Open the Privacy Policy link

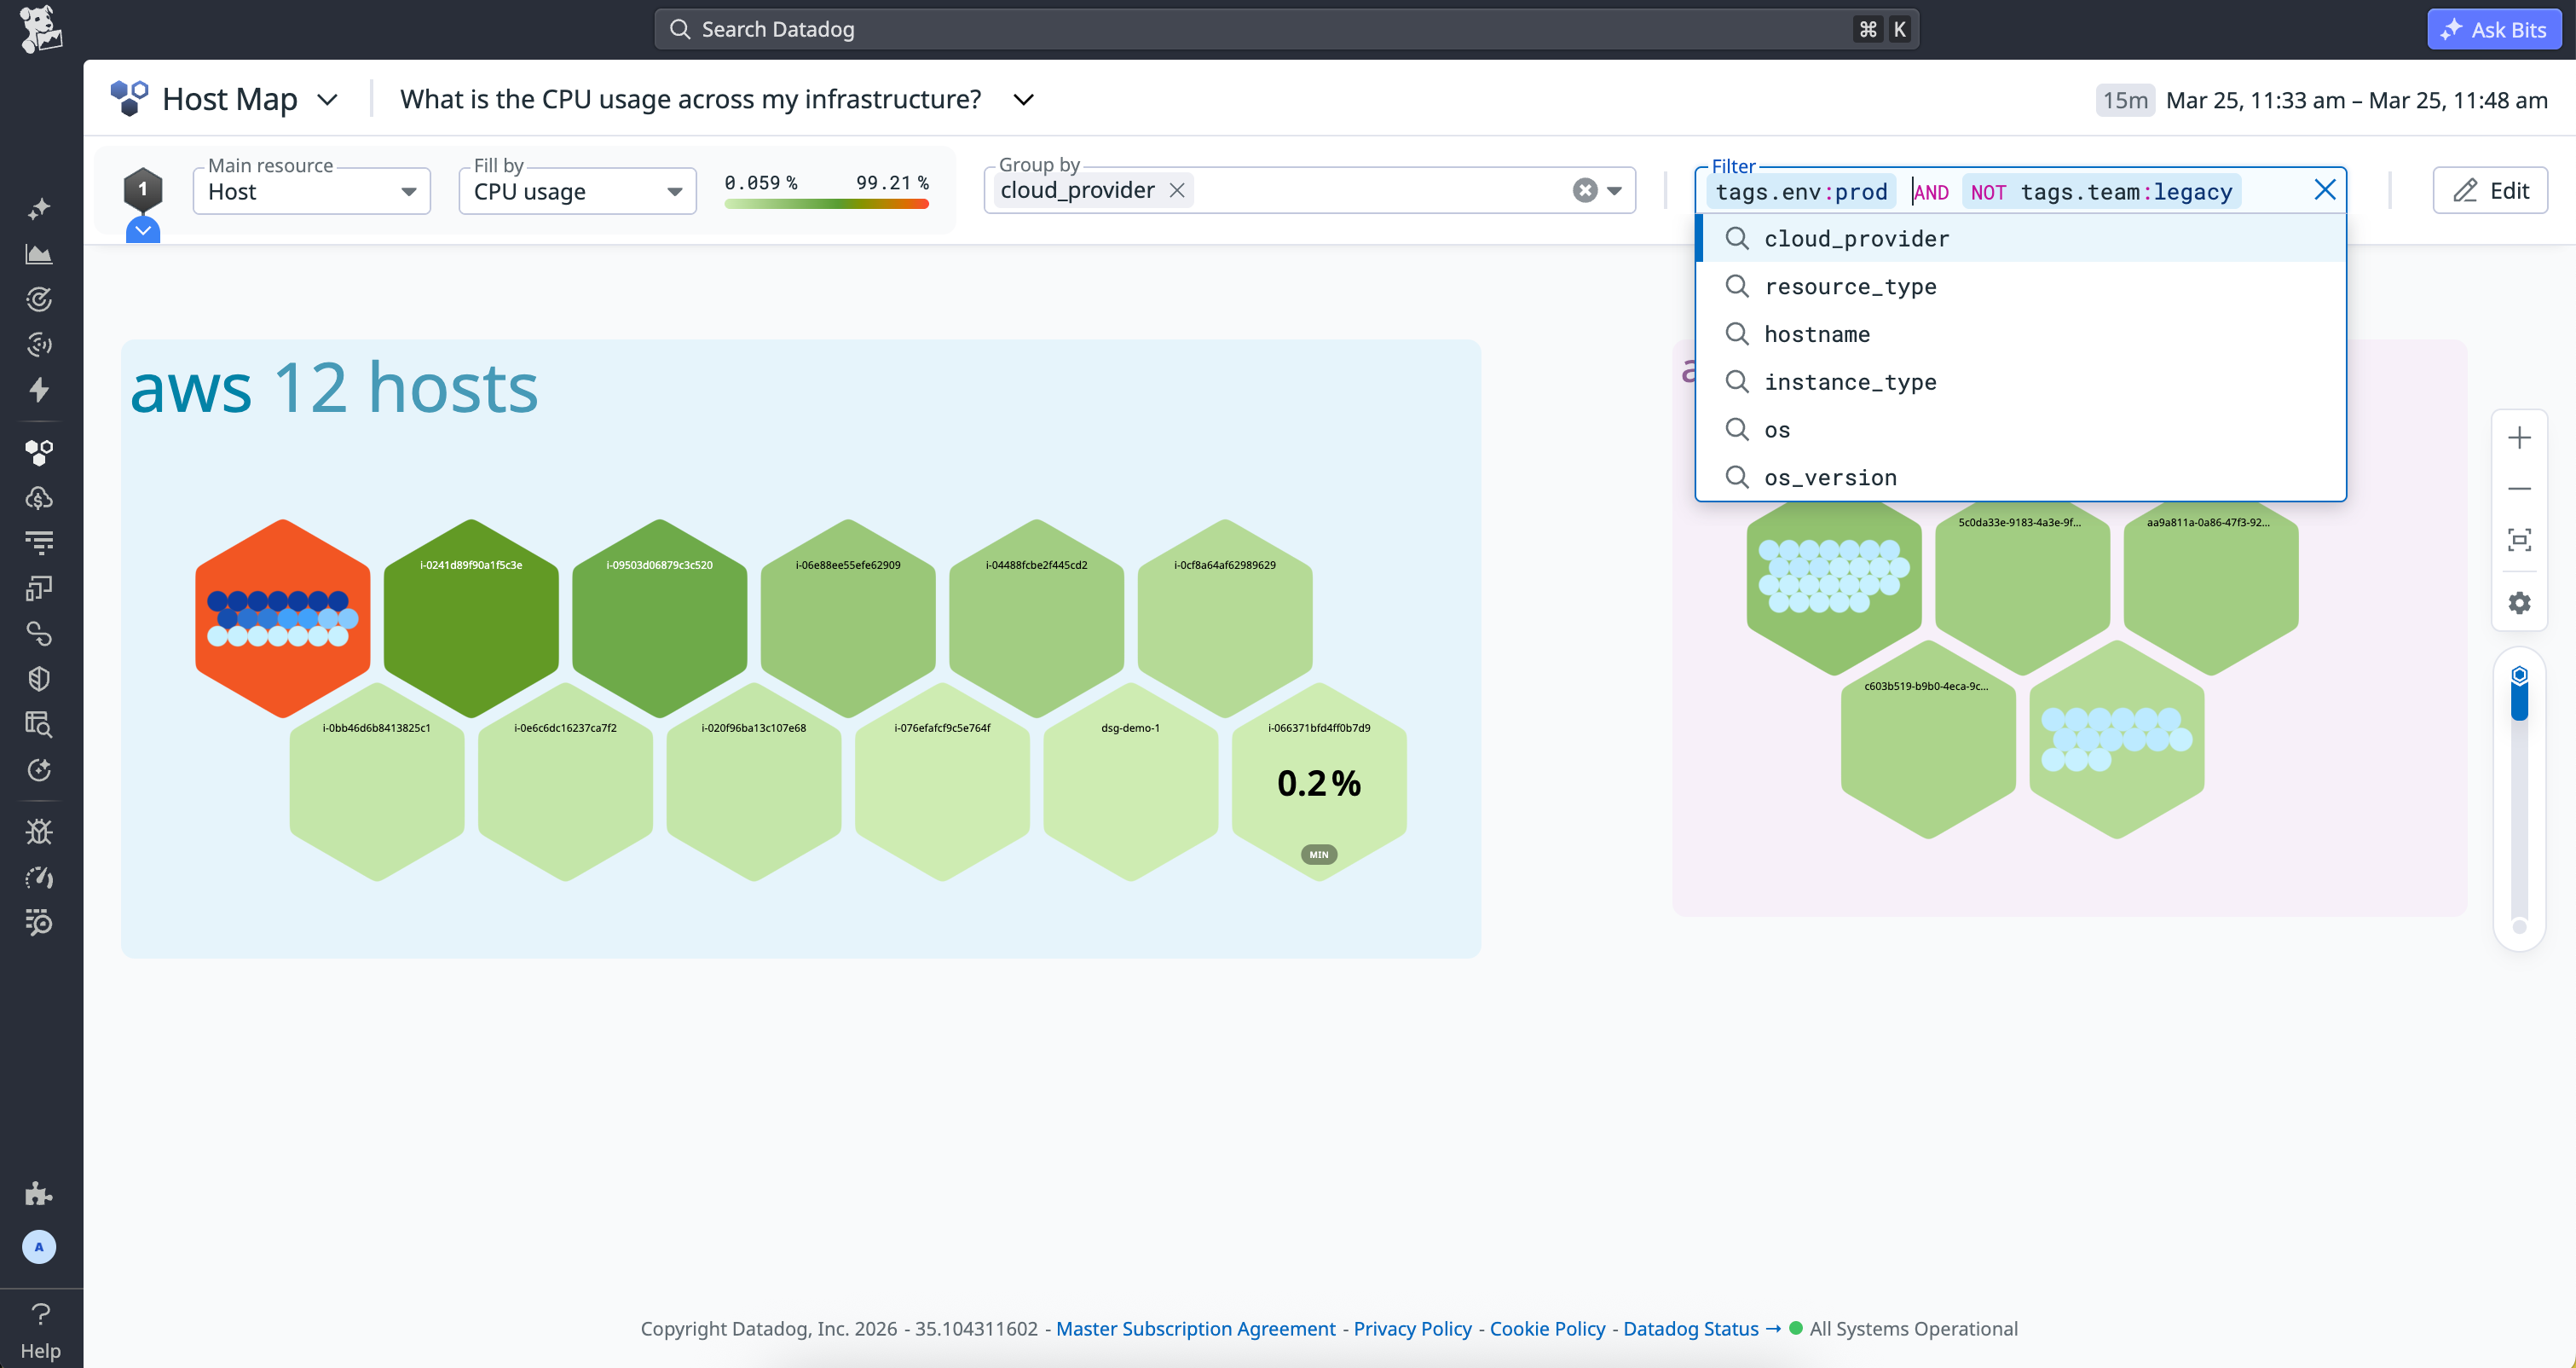1412,1328
